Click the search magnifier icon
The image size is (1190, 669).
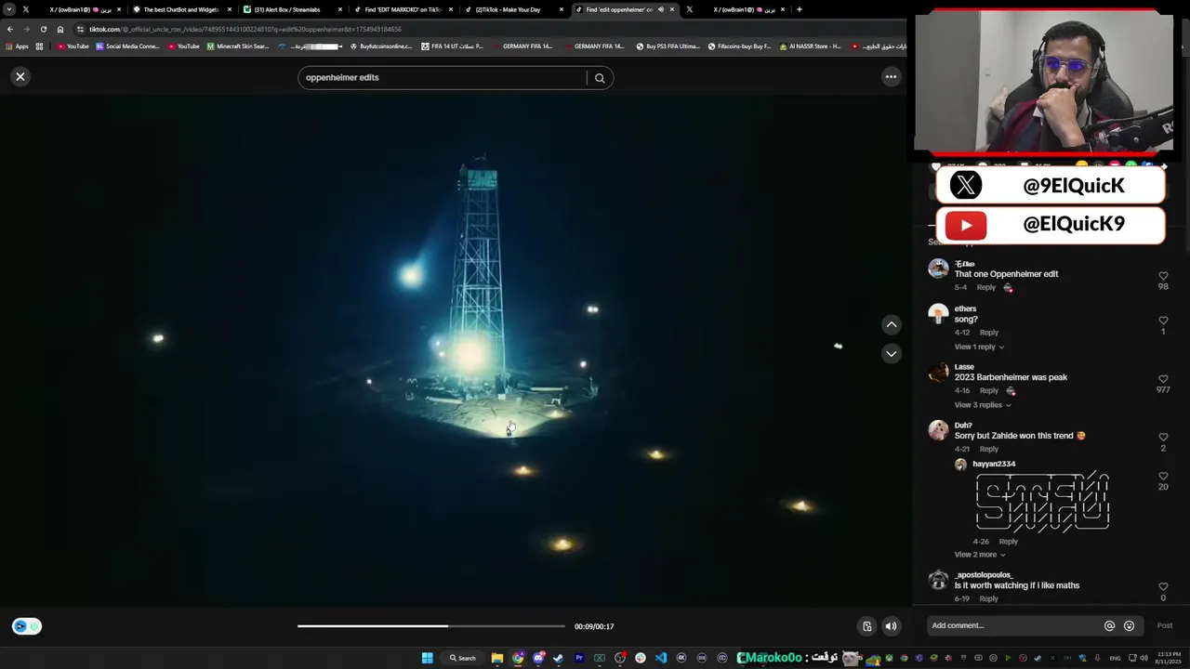click(600, 78)
